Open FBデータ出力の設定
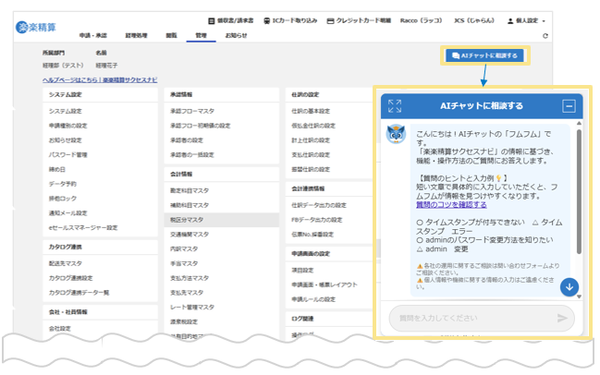Screen dimensions: 600x375 (317, 220)
